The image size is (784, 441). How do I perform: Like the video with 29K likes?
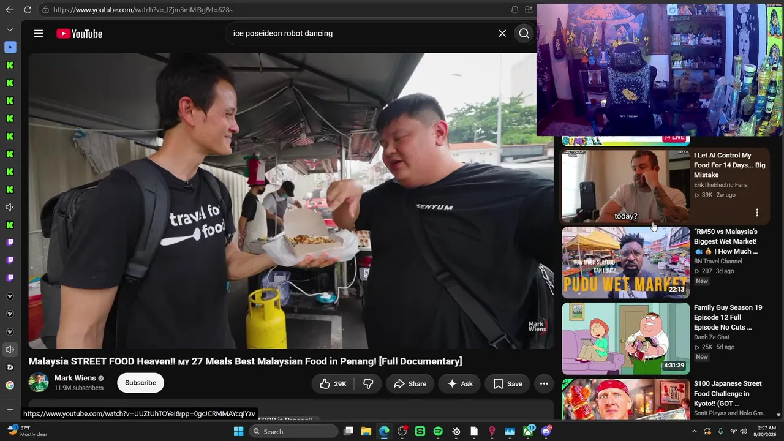333,384
